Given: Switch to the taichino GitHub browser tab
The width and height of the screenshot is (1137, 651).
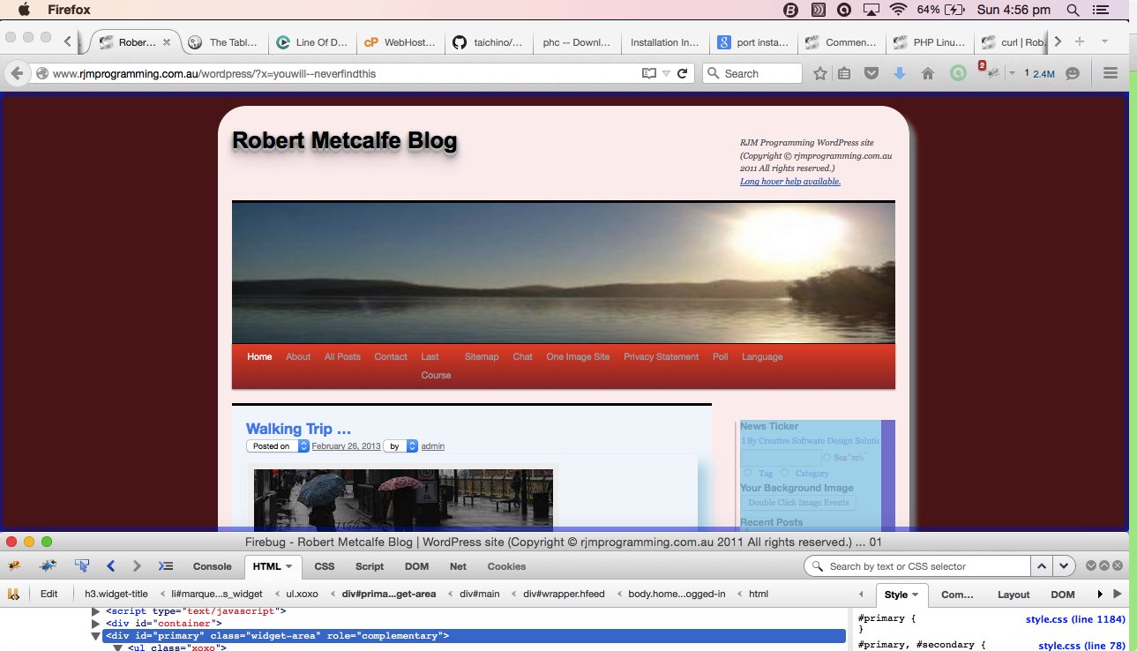Looking at the screenshot, I should pos(487,41).
